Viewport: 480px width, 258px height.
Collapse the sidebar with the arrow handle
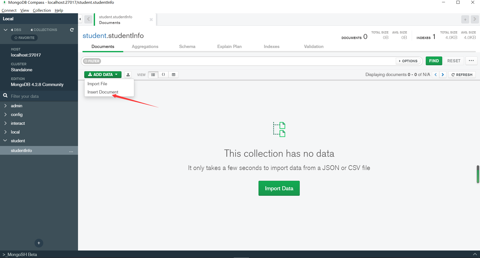click(x=80, y=19)
